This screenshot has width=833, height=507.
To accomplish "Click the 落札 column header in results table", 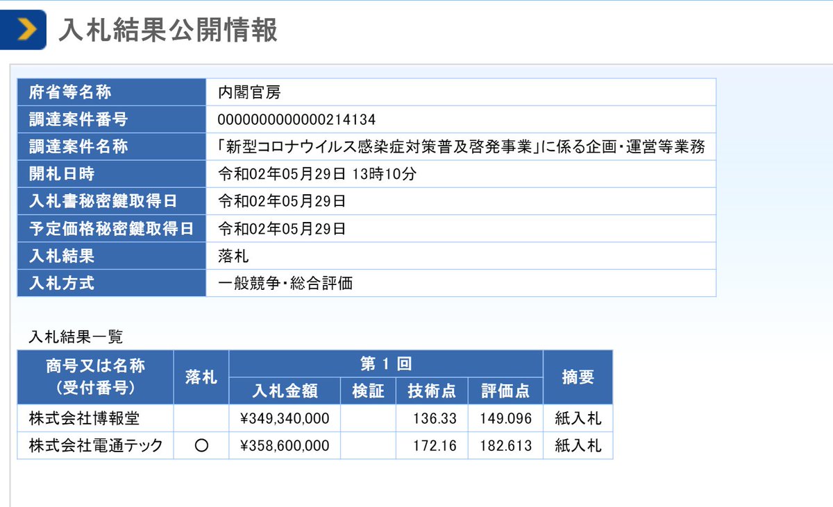I will pos(201,377).
